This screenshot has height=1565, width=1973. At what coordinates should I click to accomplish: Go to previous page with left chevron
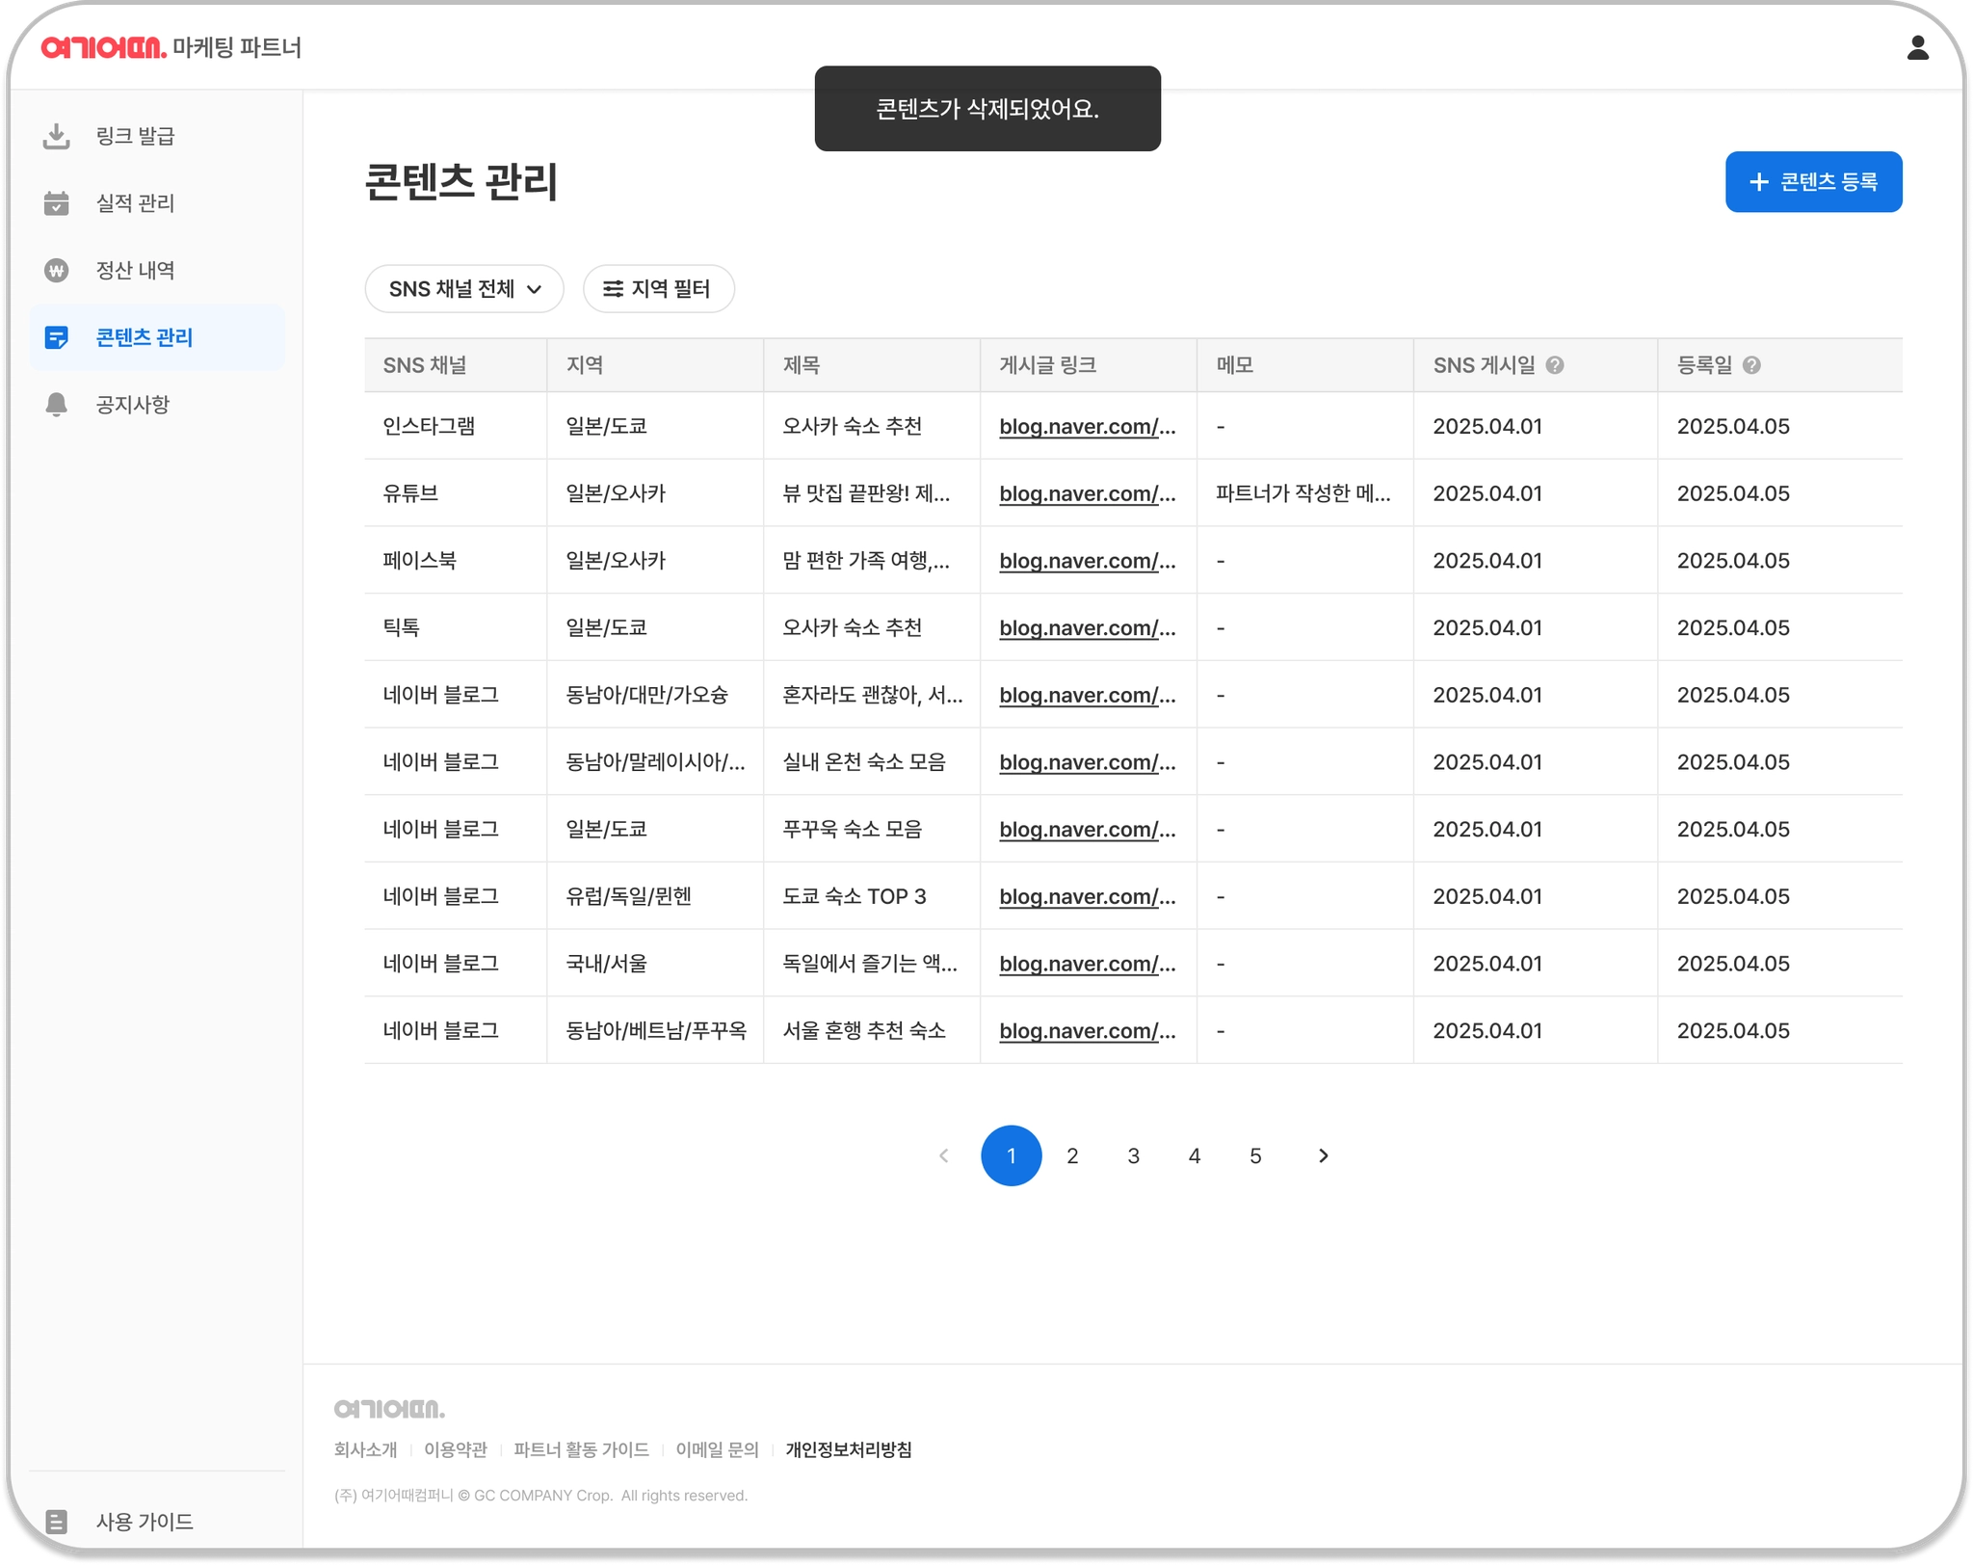pos(944,1155)
